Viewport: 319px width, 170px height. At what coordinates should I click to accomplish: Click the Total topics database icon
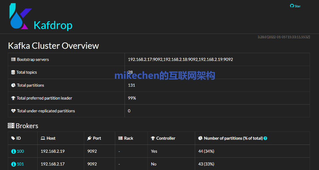pos(13,72)
